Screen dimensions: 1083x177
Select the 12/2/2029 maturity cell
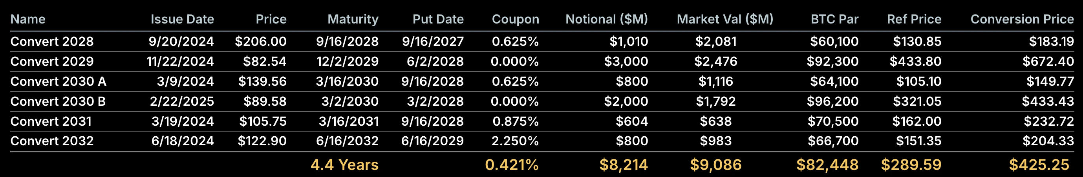[347, 61]
